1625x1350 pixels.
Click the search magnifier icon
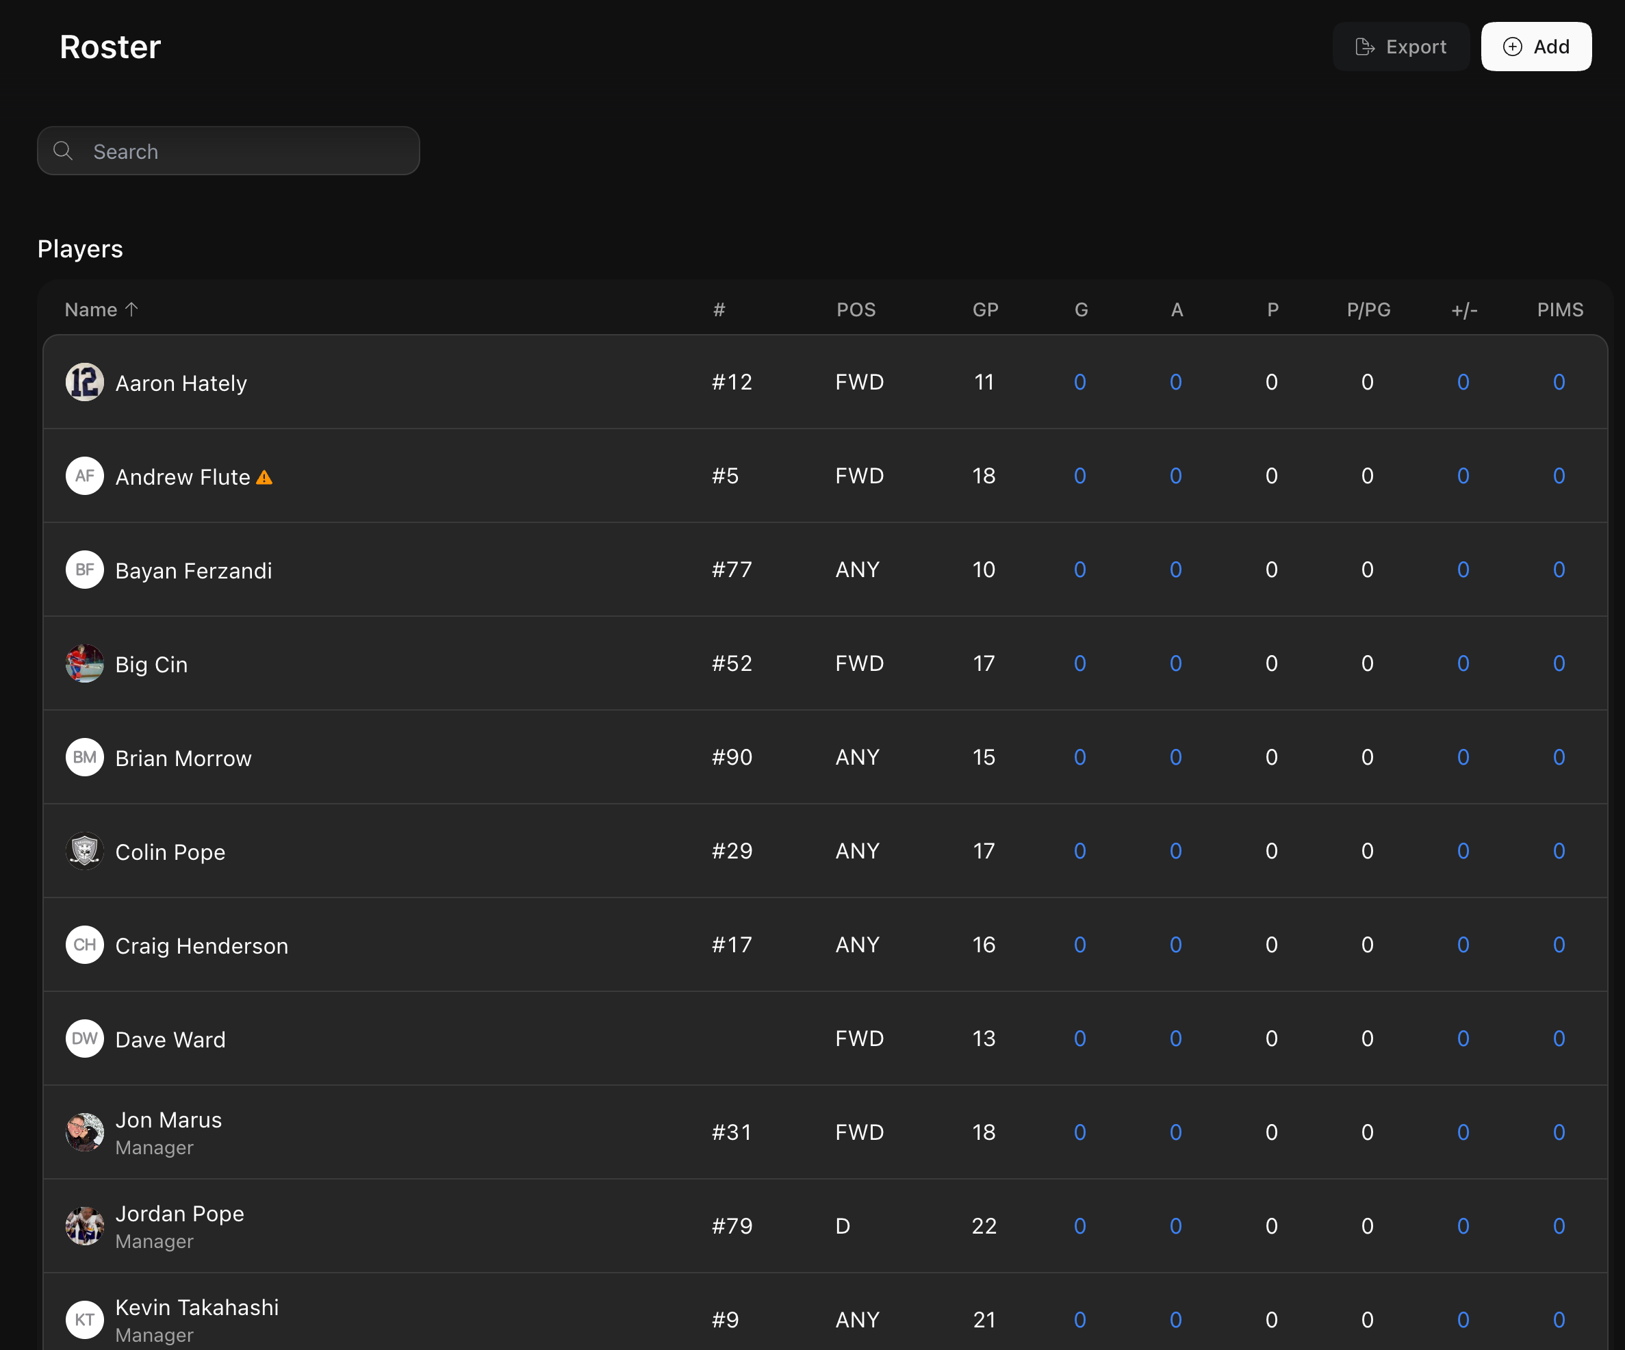click(x=64, y=151)
